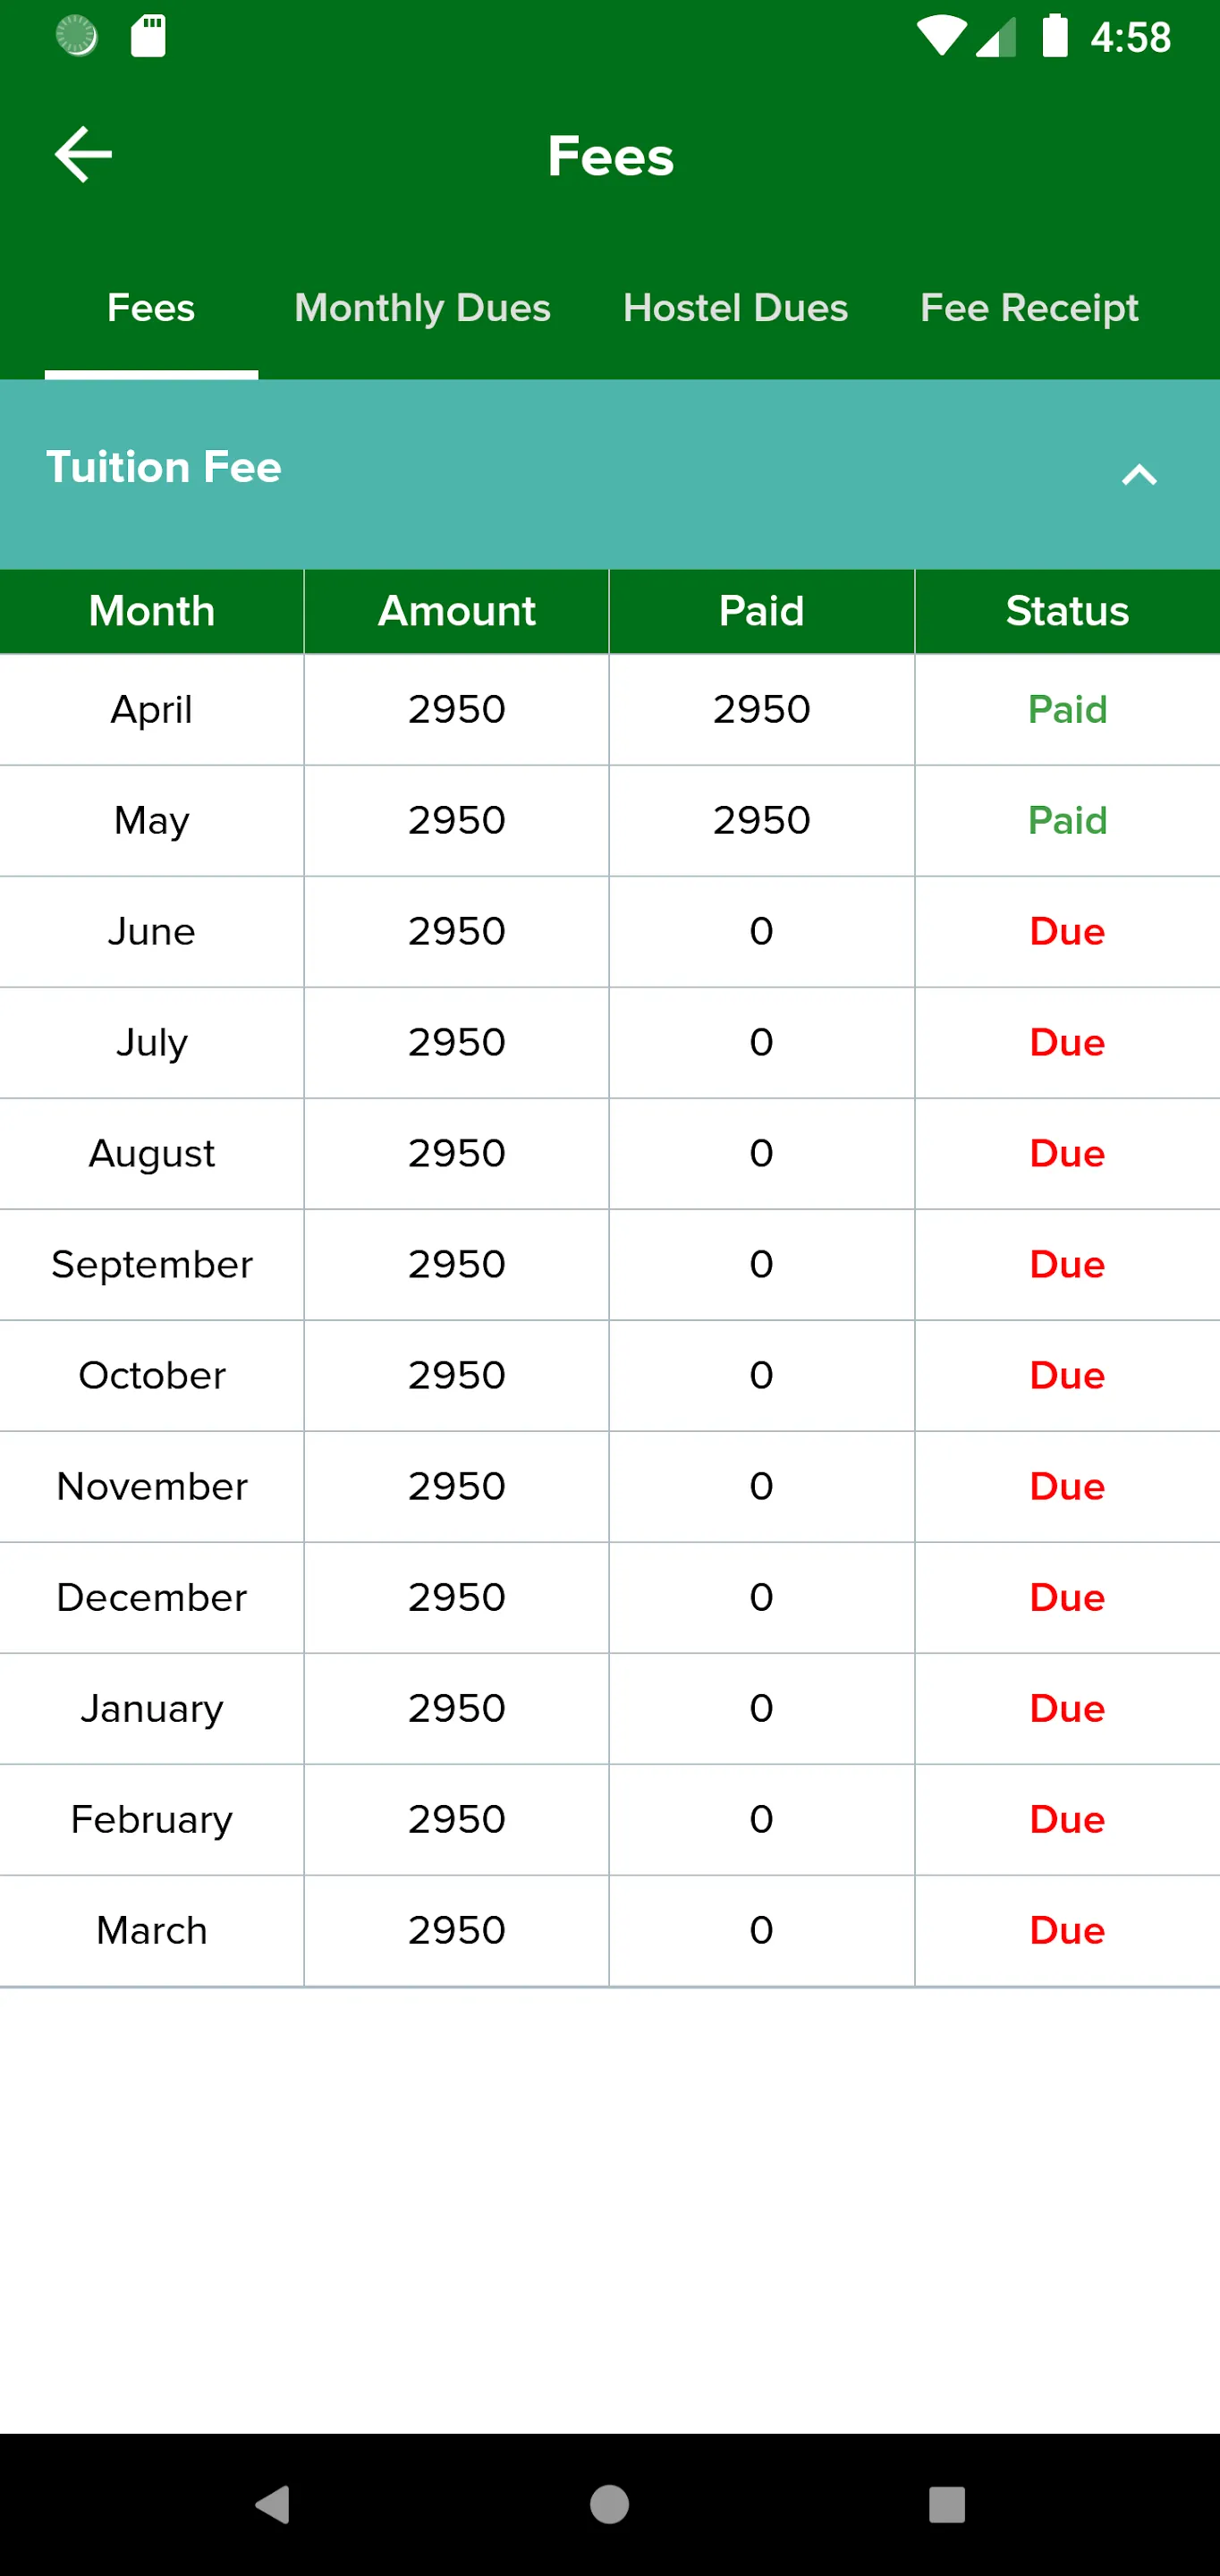
Task: Tap the back arrow icon
Action: [83, 155]
